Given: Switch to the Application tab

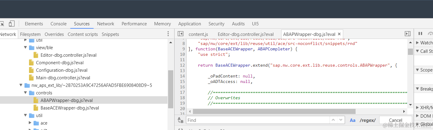Looking at the screenshot, I should coord(190,24).
